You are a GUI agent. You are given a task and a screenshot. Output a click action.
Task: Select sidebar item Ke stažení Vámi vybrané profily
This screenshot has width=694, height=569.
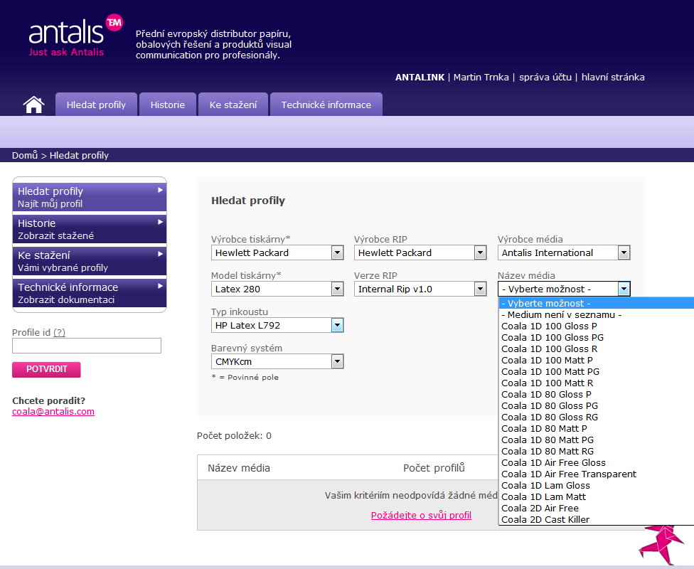pos(90,261)
